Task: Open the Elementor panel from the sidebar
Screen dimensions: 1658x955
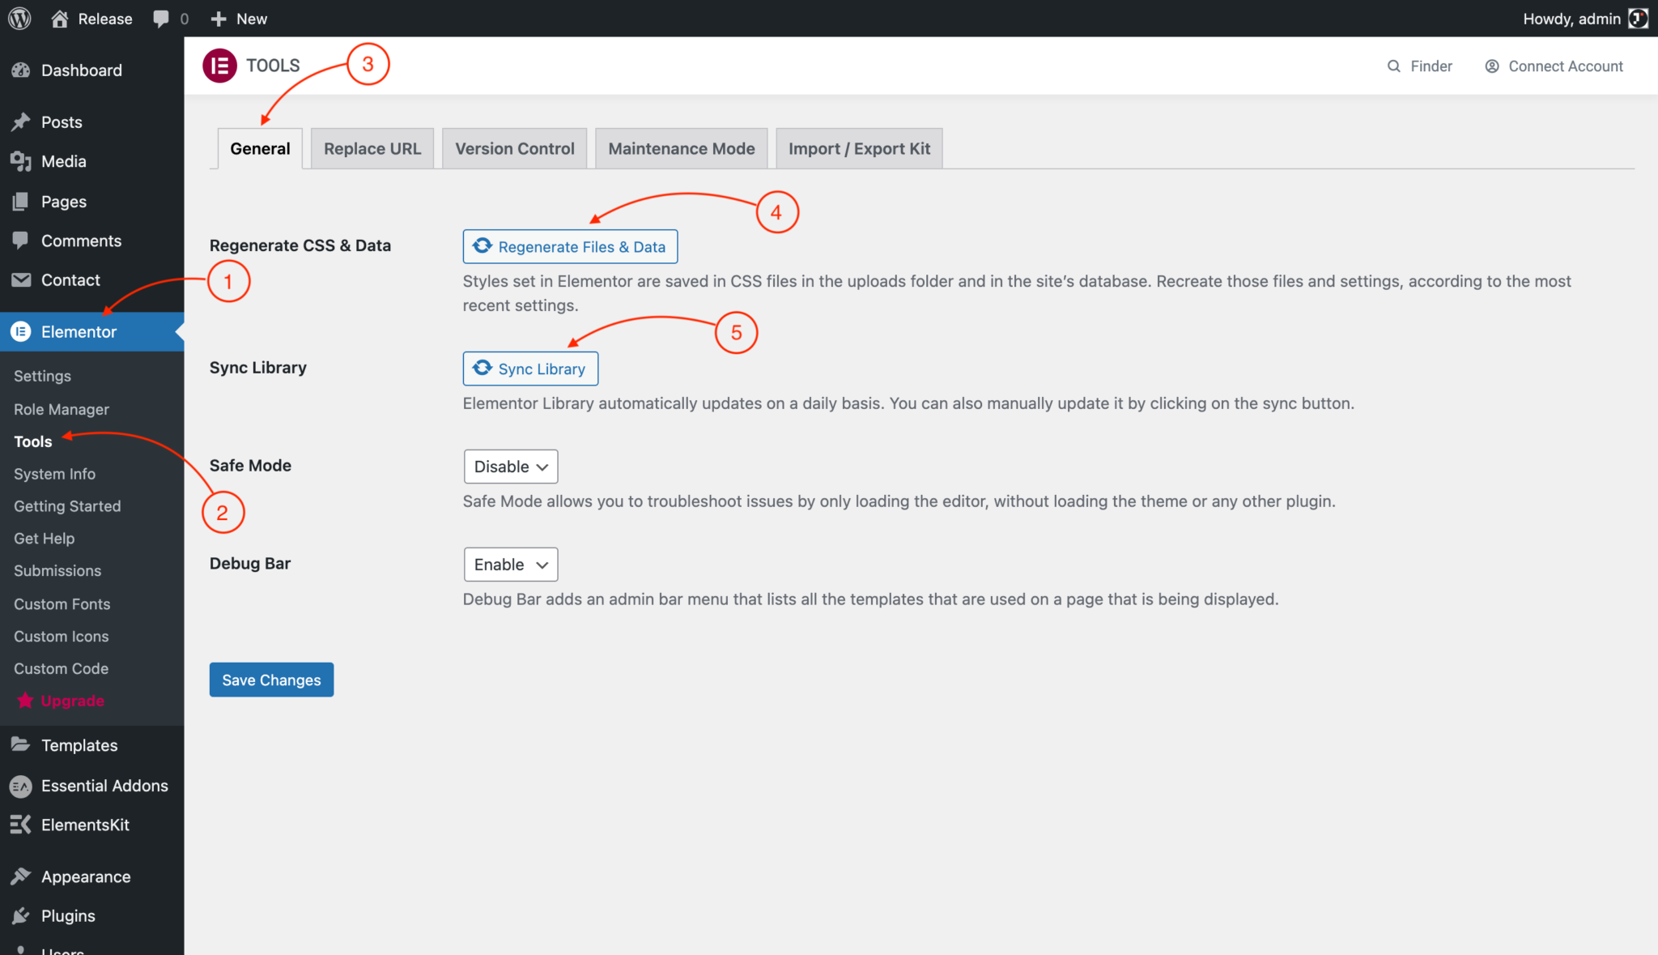Action: coord(79,331)
